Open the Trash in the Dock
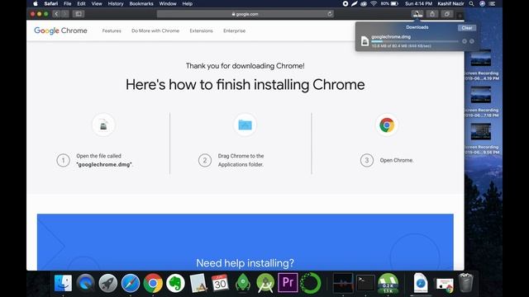Screen dimensions: 529x297 [x=466, y=282]
